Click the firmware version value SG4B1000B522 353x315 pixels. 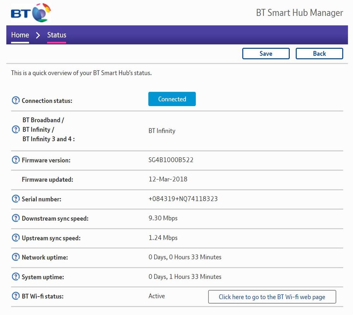coord(171,160)
